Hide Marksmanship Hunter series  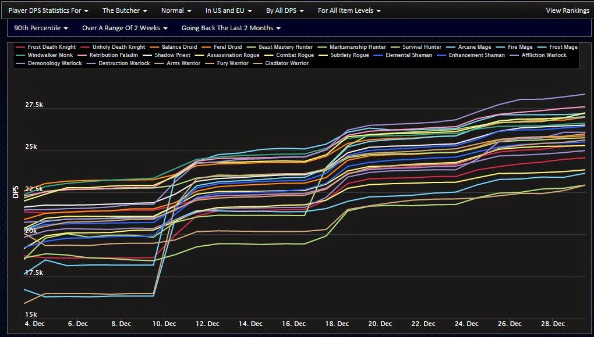pyautogui.click(x=352, y=47)
